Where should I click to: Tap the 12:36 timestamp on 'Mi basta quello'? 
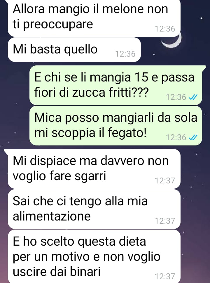point(125,54)
